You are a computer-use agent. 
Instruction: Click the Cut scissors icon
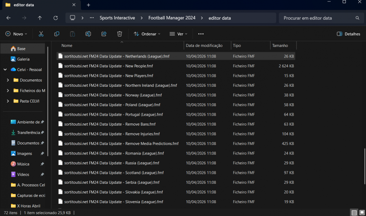coord(41,34)
